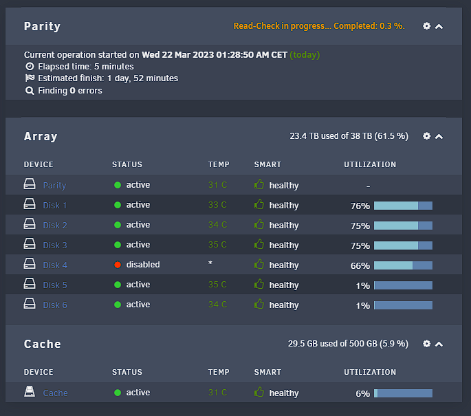This screenshot has height=416, width=471.
Task: Click Cache healthy thumbs-up SMART icon
Action: pyautogui.click(x=259, y=392)
